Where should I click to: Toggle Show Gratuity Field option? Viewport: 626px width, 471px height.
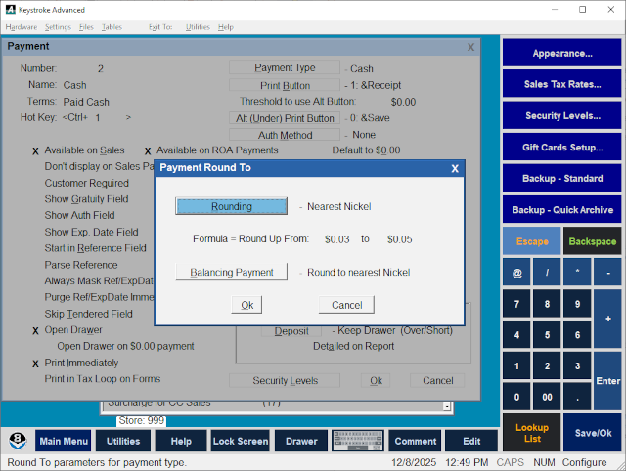click(x=87, y=199)
